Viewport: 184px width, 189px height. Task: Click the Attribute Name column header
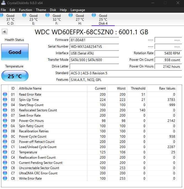click(52, 88)
